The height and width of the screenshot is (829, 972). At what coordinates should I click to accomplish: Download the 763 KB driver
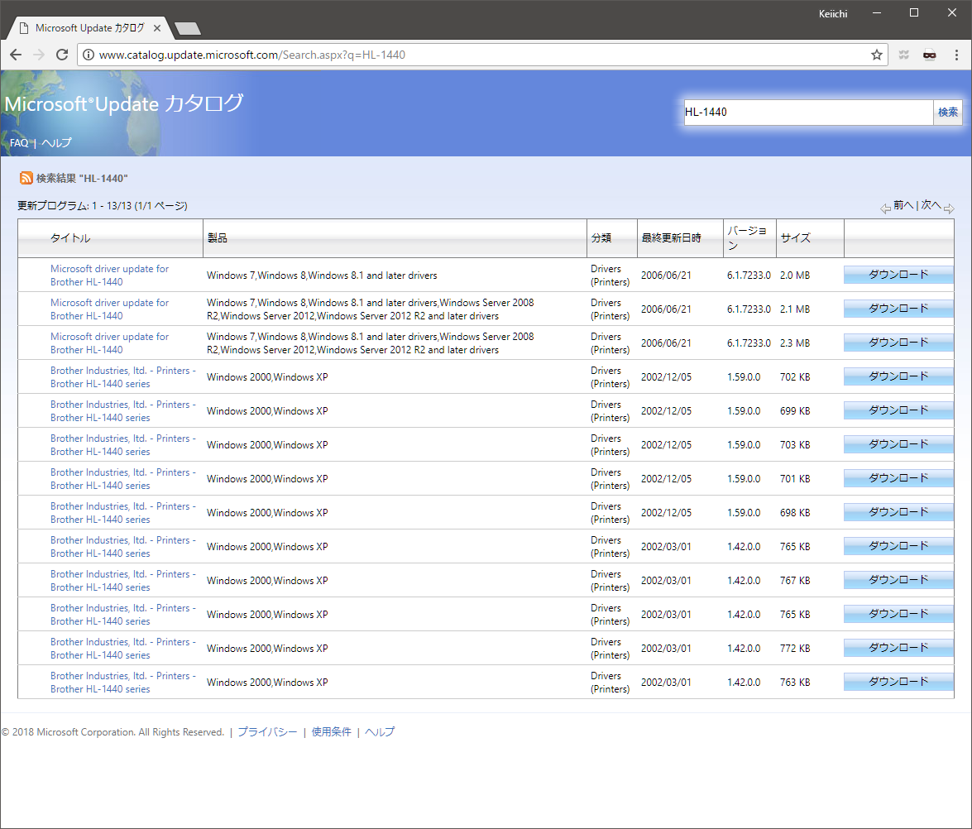[898, 682]
